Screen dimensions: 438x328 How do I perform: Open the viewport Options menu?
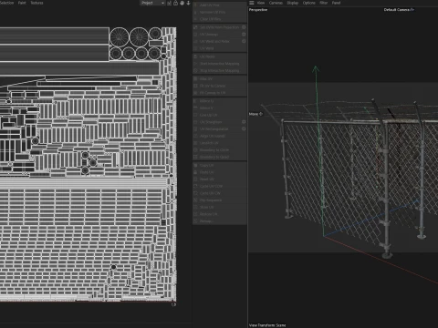click(309, 3)
